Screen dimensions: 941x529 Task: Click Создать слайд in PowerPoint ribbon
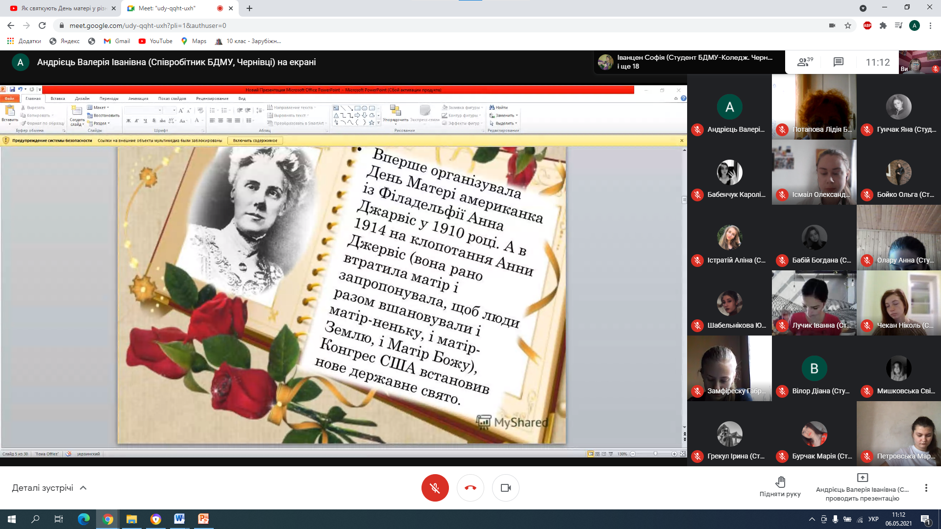(77, 116)
